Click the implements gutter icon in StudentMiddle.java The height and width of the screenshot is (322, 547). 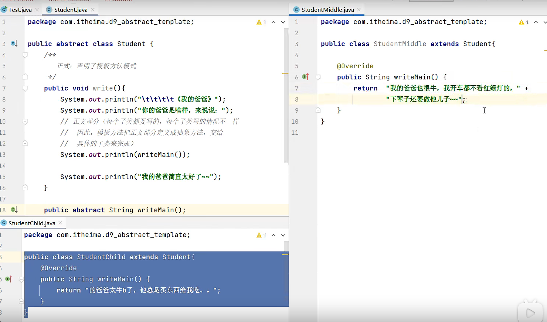[305, 77]
